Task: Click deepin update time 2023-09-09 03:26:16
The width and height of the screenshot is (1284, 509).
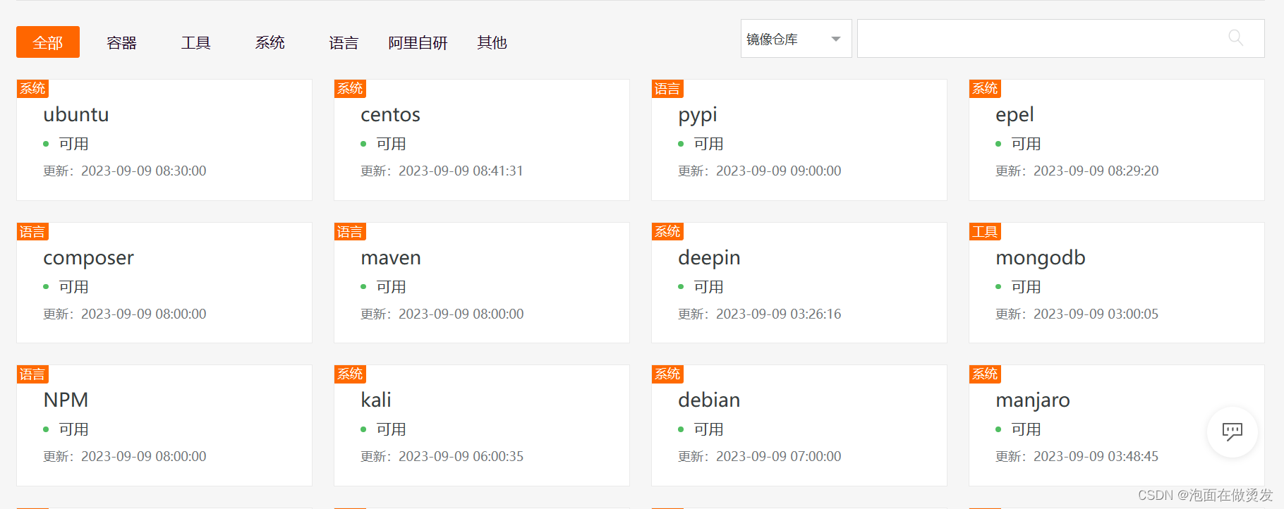Action: point(779,314)
